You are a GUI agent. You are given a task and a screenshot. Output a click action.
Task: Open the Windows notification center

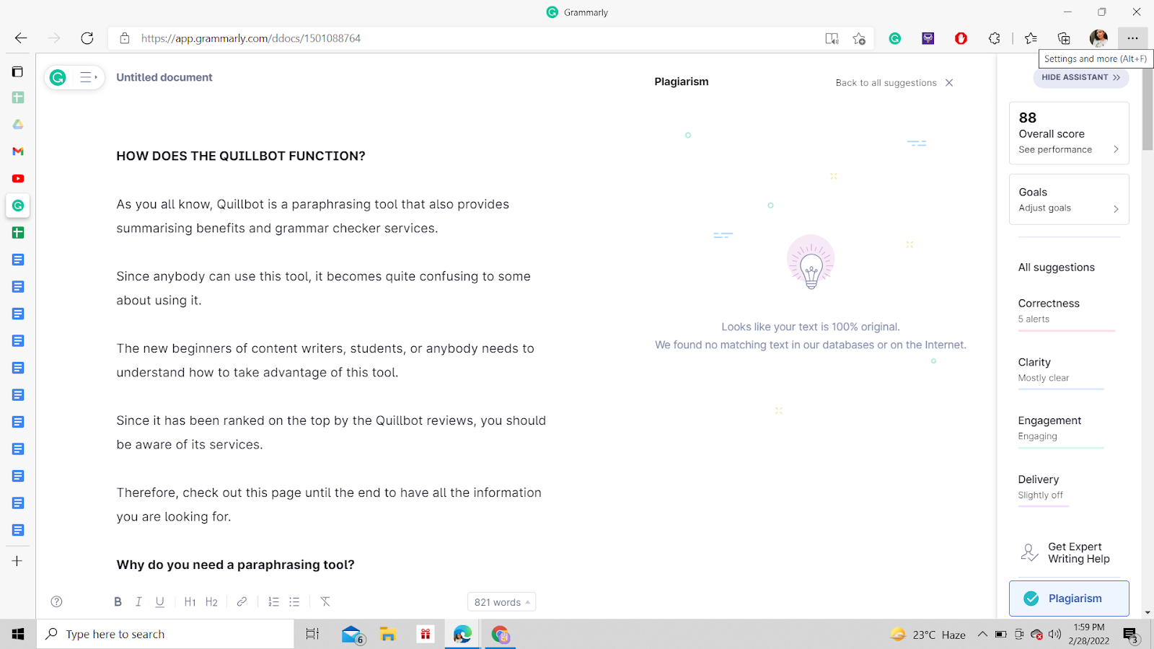1130,635
